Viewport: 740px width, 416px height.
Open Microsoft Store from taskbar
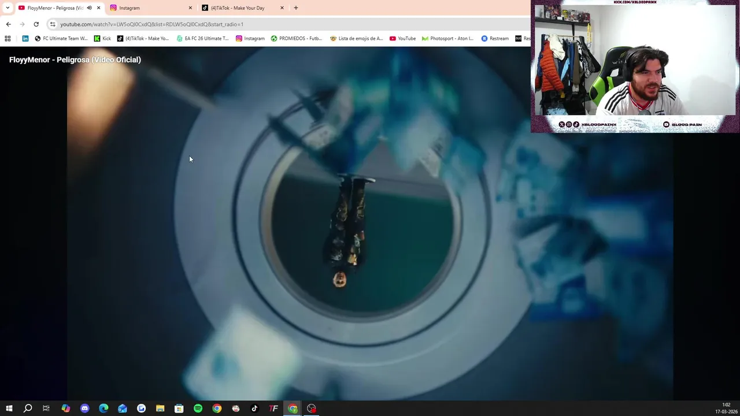click(x=179, y=408)
